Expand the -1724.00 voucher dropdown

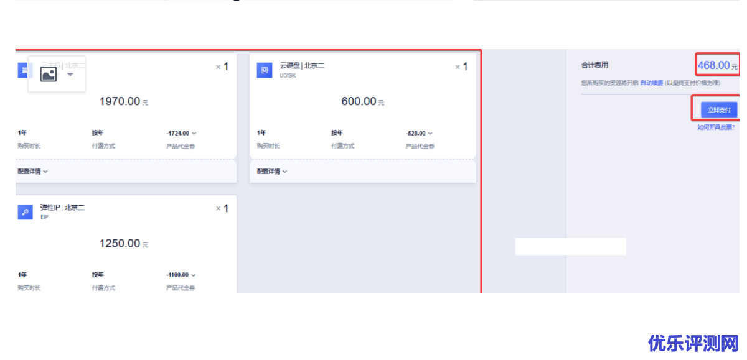pos(181,133)
